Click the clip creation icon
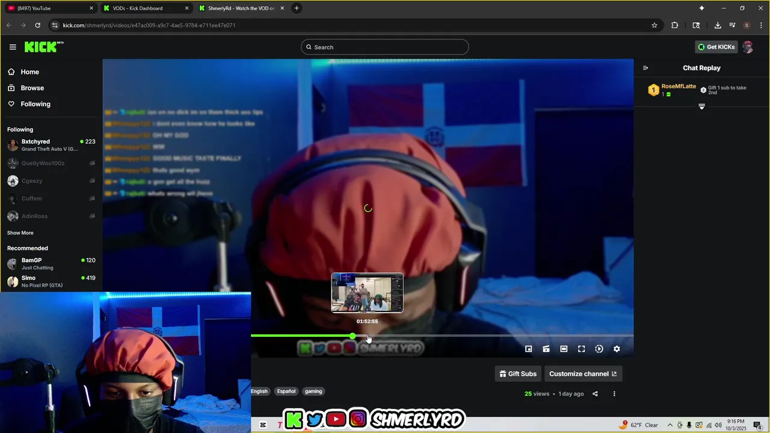The image size is (770, 433). pos(546,349)
